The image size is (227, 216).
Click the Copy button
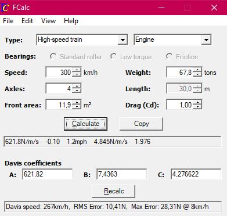pos(142,124)
